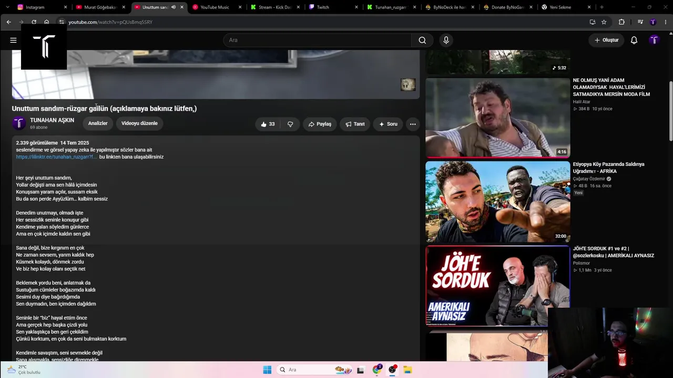Click the '2.339 görüntüleme 14 Tem 2025' text
This screenshot has height=378, width=673.
53,143
